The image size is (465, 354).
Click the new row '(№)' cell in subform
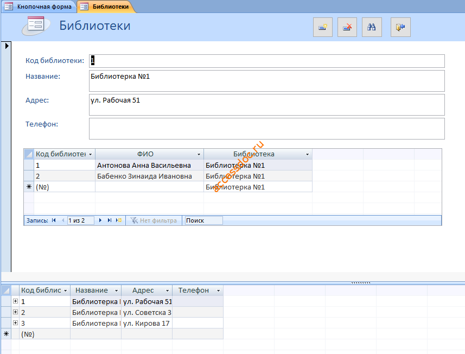click(65, 187)
